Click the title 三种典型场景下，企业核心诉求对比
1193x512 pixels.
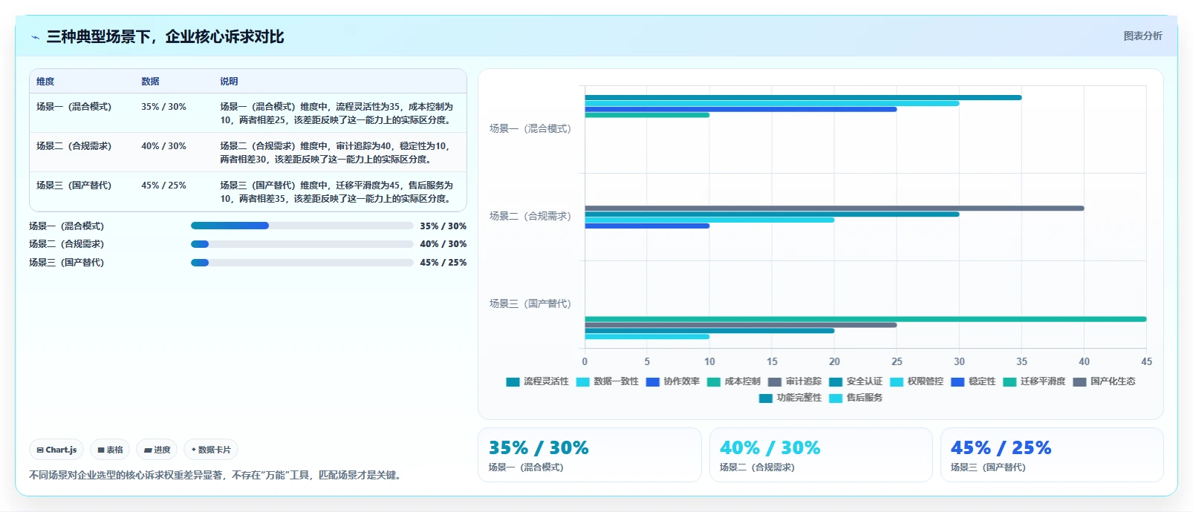165,37
